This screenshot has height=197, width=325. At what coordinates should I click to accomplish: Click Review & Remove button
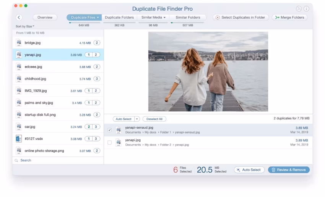(289, 170)
